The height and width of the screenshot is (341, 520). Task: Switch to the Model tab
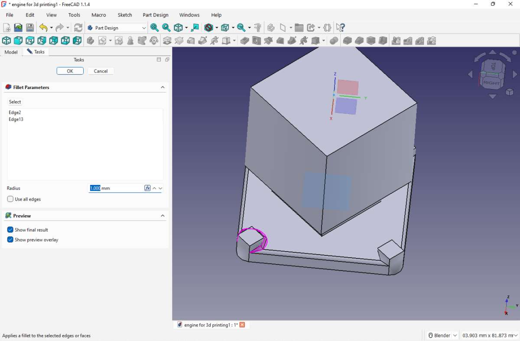pos(11,52)
